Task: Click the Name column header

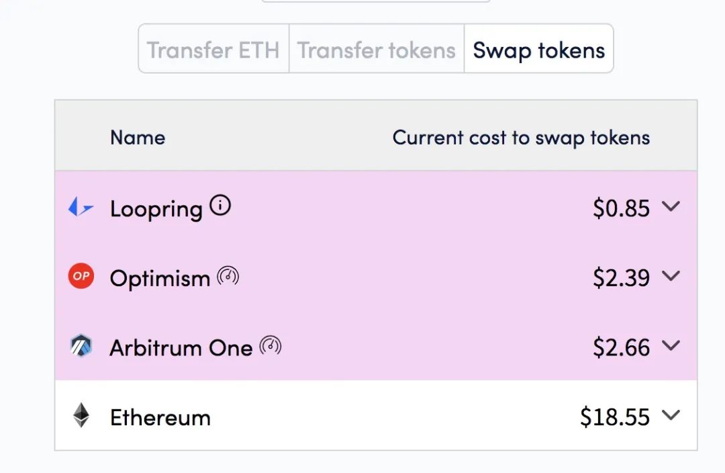Action: coord(138,138)
